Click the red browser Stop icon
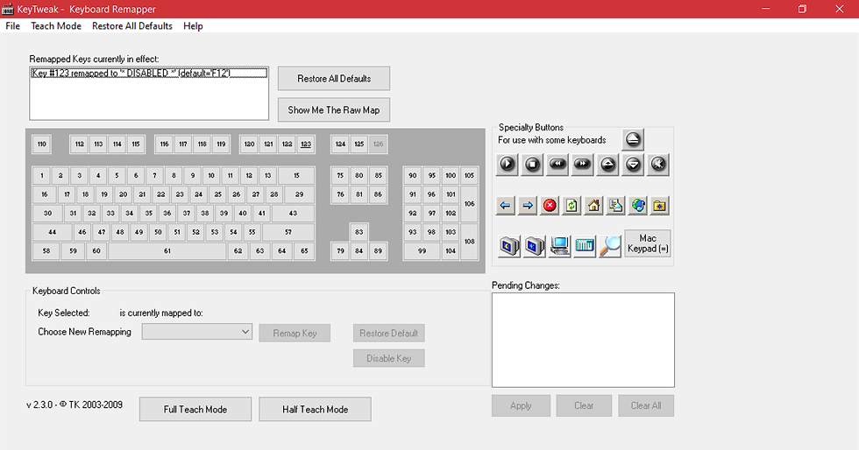The image size is (859, 450). tap(550, 205)
